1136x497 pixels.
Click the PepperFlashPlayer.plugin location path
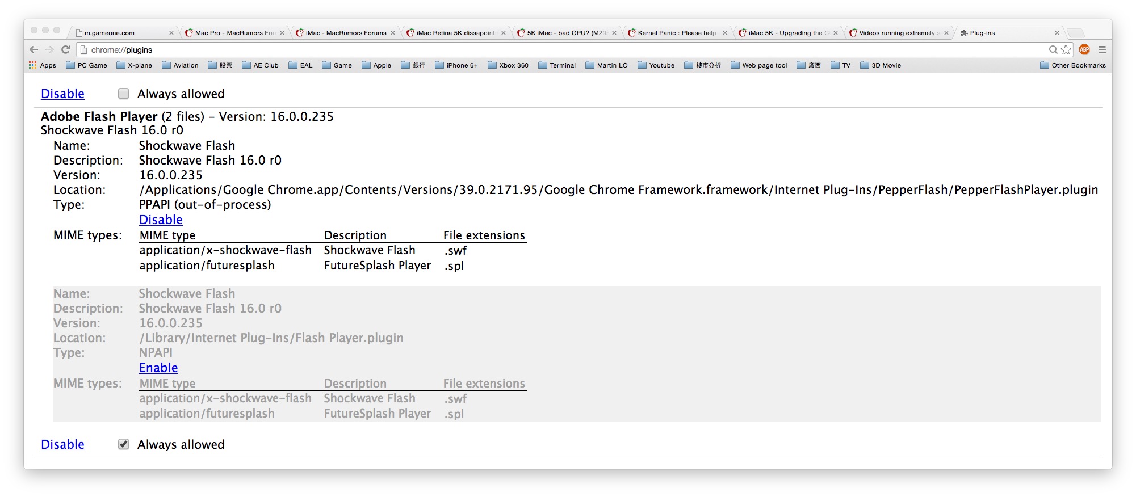tap(619, 189)
